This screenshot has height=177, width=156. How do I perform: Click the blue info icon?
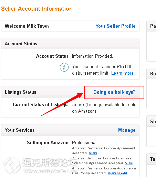(x=64, y=67)
